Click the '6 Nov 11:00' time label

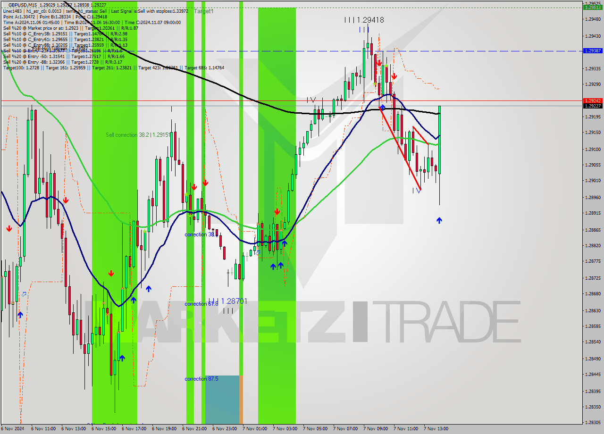[x=43, y=429]
